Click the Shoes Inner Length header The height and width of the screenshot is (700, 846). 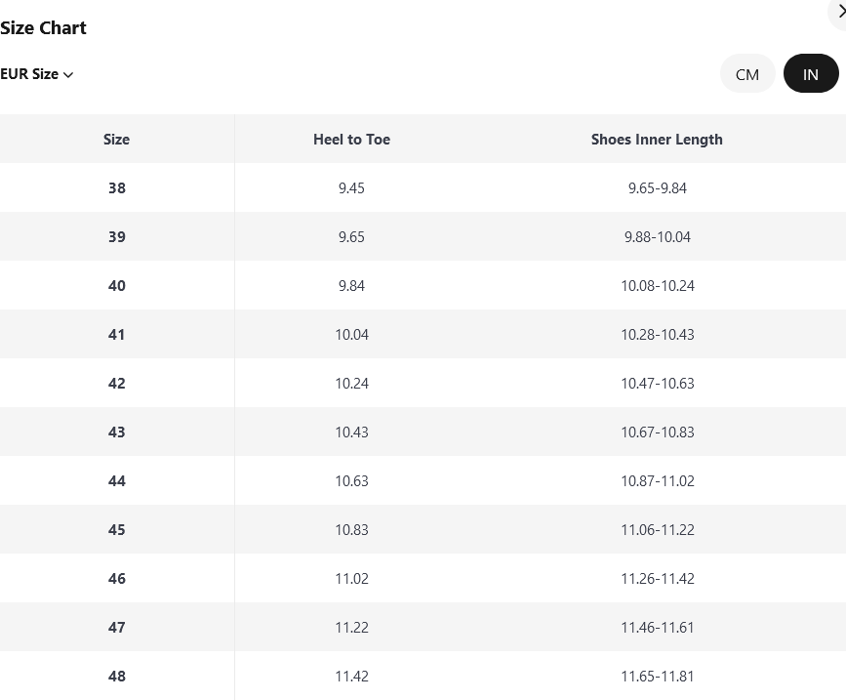click(x=657, y=140)
